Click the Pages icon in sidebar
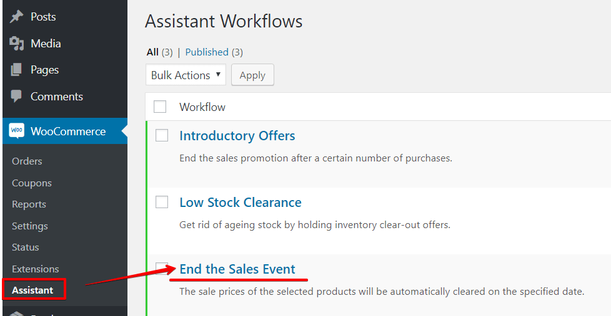 tap(16, 70)
